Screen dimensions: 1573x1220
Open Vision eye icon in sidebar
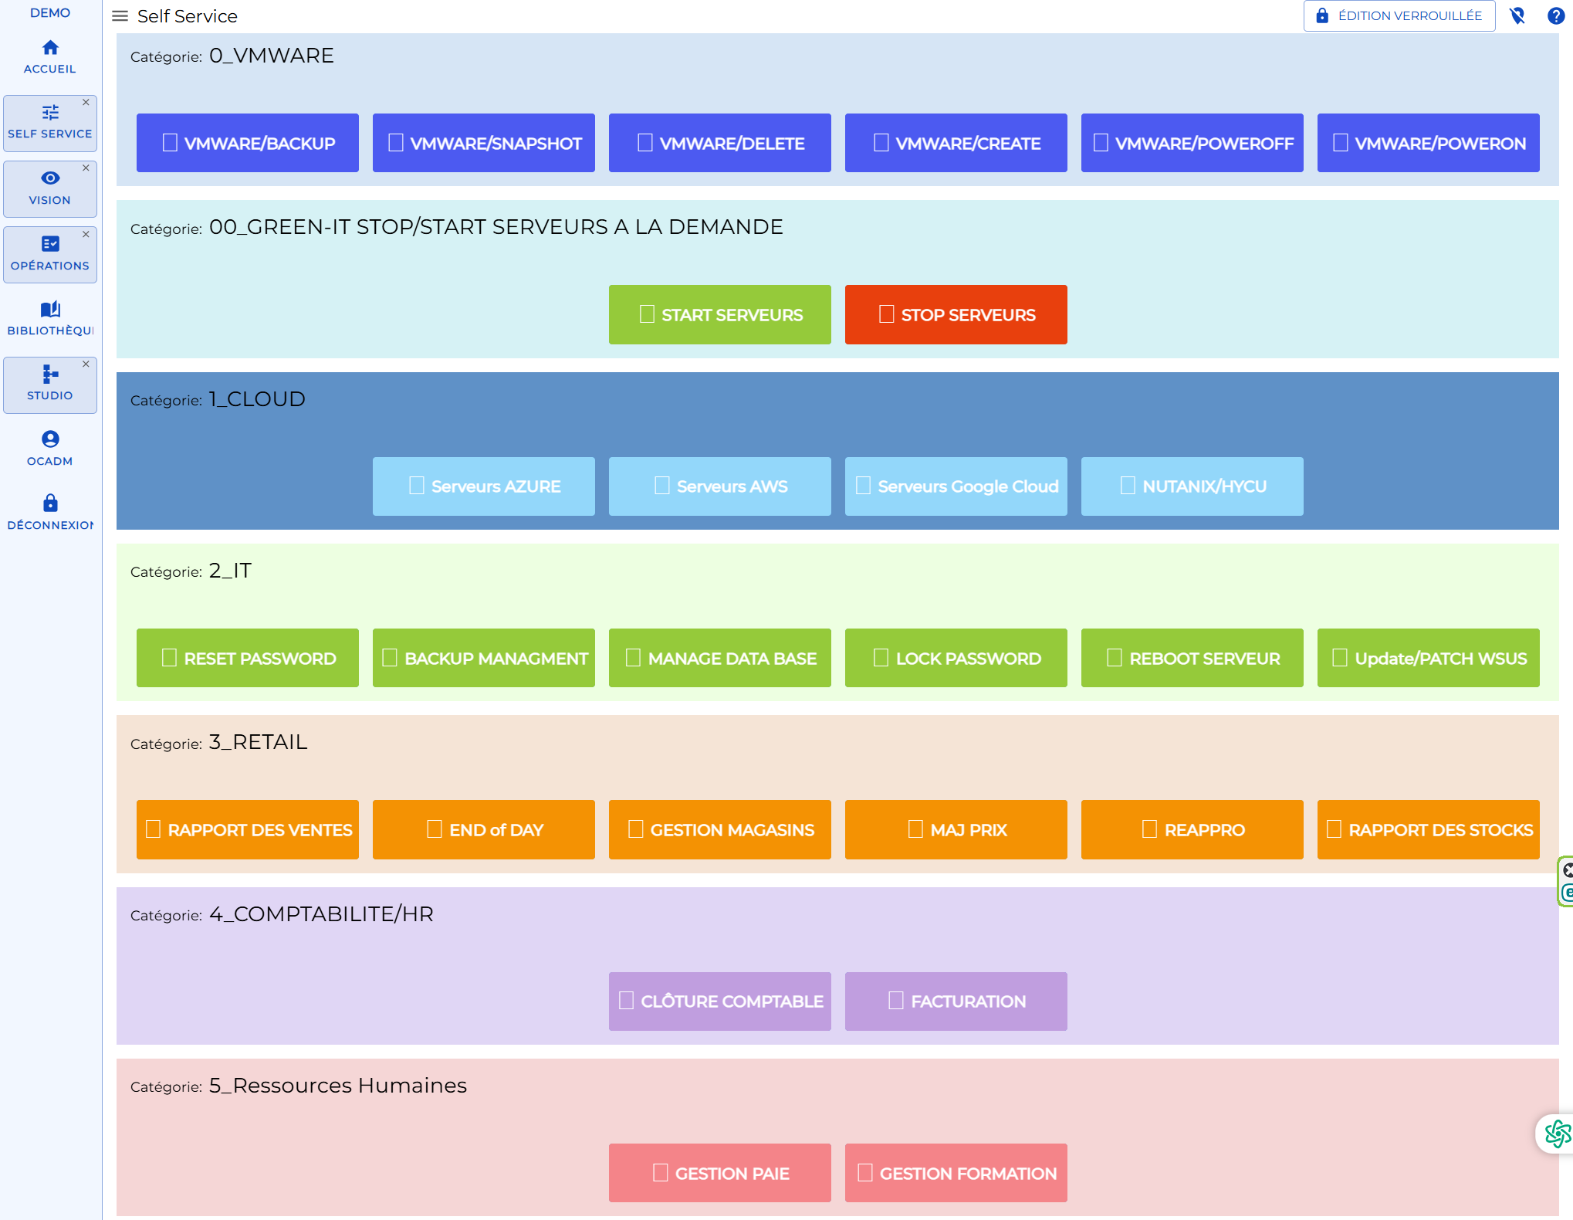[x=50, y=178]
